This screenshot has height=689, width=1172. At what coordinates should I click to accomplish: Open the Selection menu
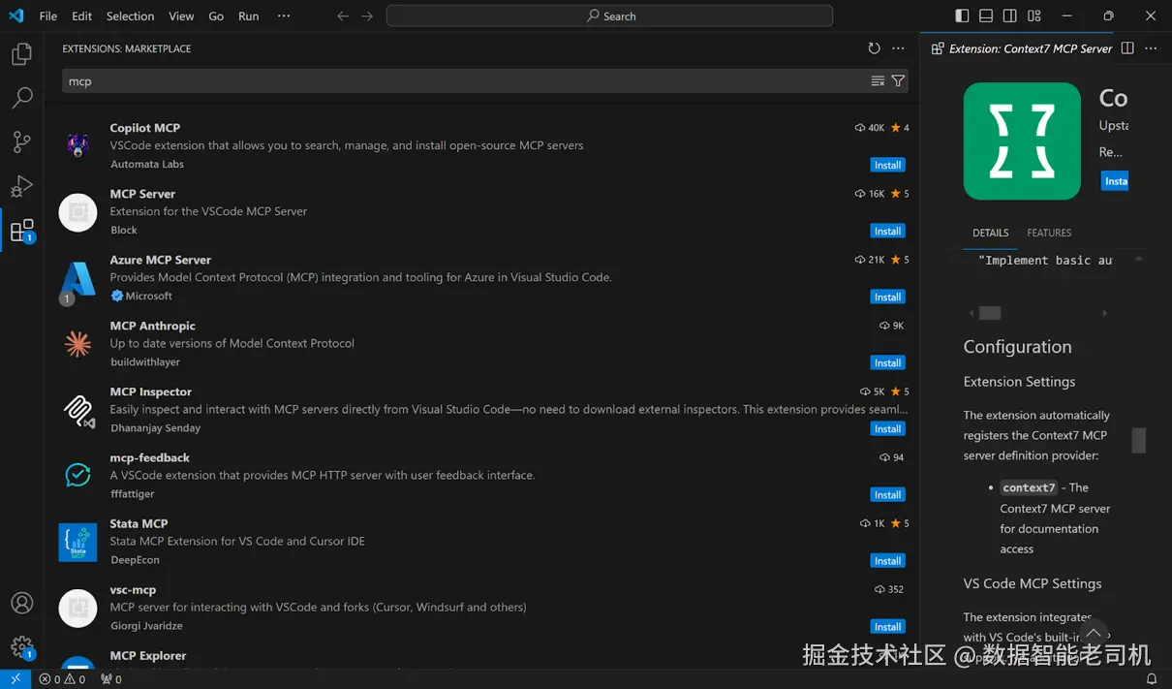click(x=130, y=16)
